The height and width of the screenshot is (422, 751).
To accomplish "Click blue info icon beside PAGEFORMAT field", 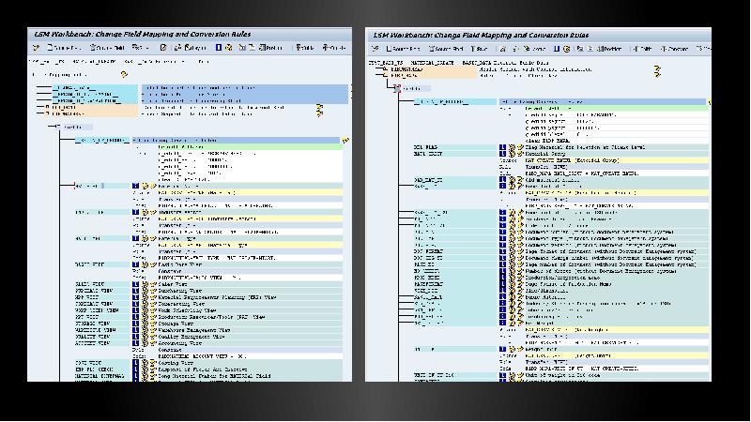I will pyautogui.click(x=501, y=283).
